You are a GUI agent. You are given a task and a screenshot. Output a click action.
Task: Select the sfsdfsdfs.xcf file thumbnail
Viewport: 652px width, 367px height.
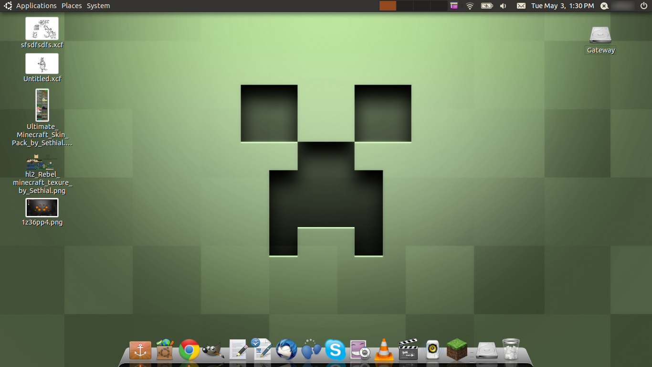pyautogui.click(x=42, y=29)
